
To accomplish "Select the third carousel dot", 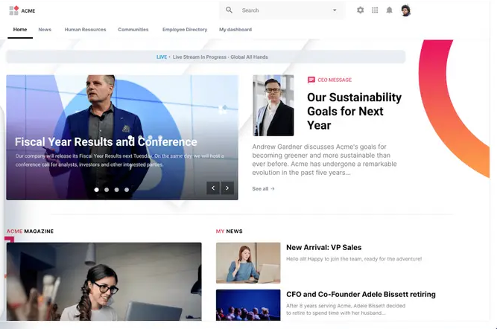I will (x=117, y=190).
